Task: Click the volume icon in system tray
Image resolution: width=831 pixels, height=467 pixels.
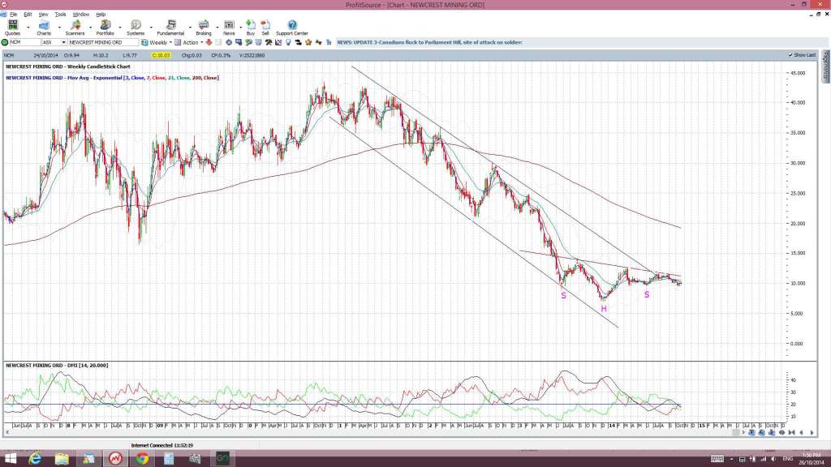Action: [773, 459]
